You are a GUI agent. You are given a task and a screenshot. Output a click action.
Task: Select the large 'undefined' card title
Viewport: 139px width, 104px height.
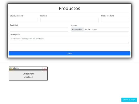[x=28, y=74]
